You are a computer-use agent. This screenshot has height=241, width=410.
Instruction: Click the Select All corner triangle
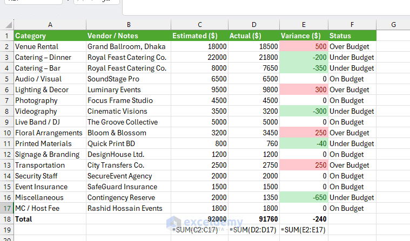pos(9,25)
